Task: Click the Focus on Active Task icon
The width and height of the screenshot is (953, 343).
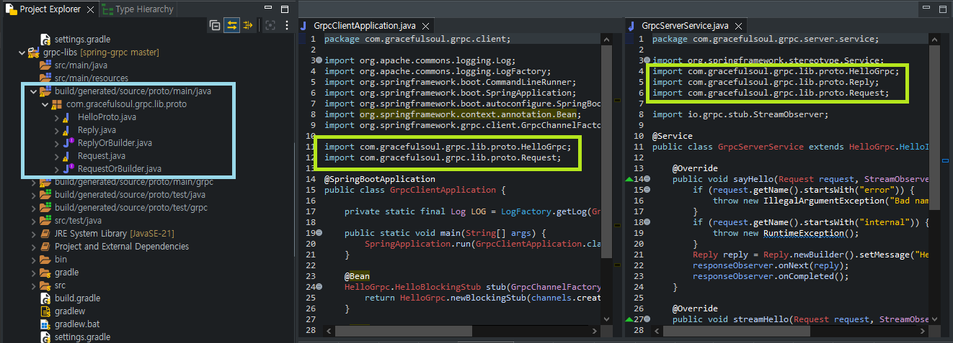Action: [x=270, y=25]
